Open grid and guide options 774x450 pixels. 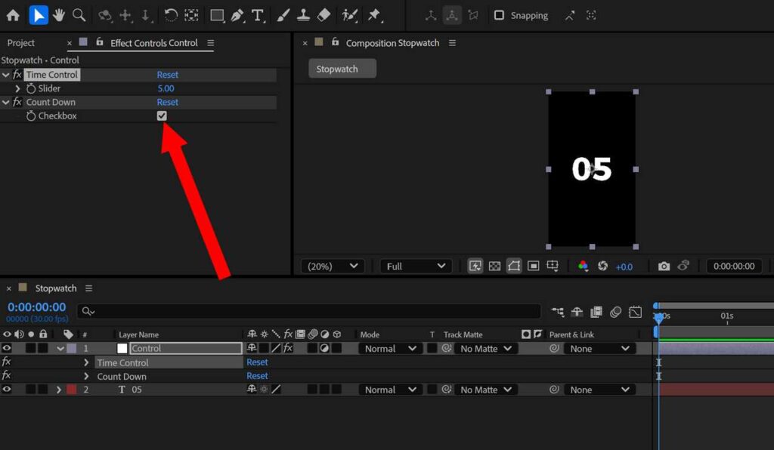coord(553,267)
